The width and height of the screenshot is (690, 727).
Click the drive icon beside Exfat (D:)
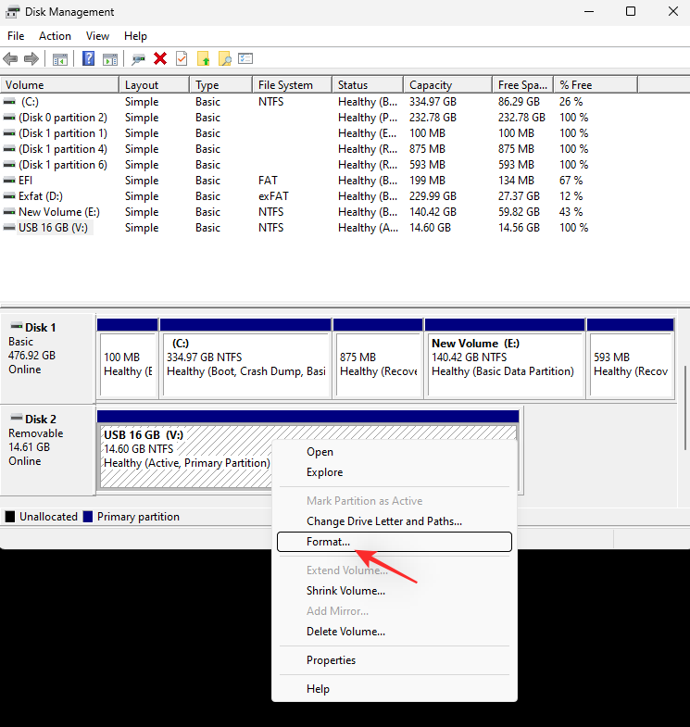tap(9, 196)
